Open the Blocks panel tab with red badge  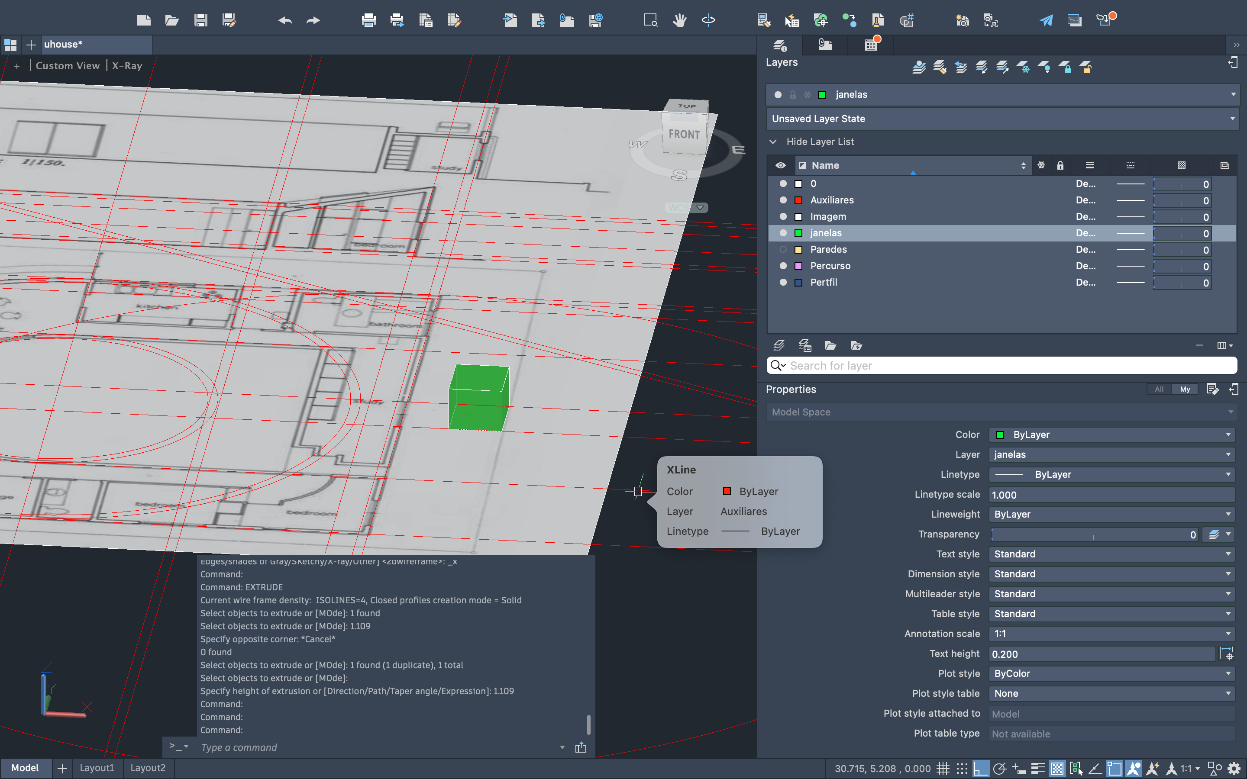[x=871, y=44]
